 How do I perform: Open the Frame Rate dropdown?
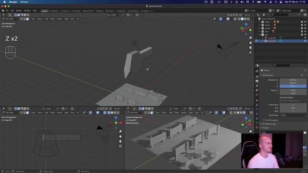(x=293, y=115)
